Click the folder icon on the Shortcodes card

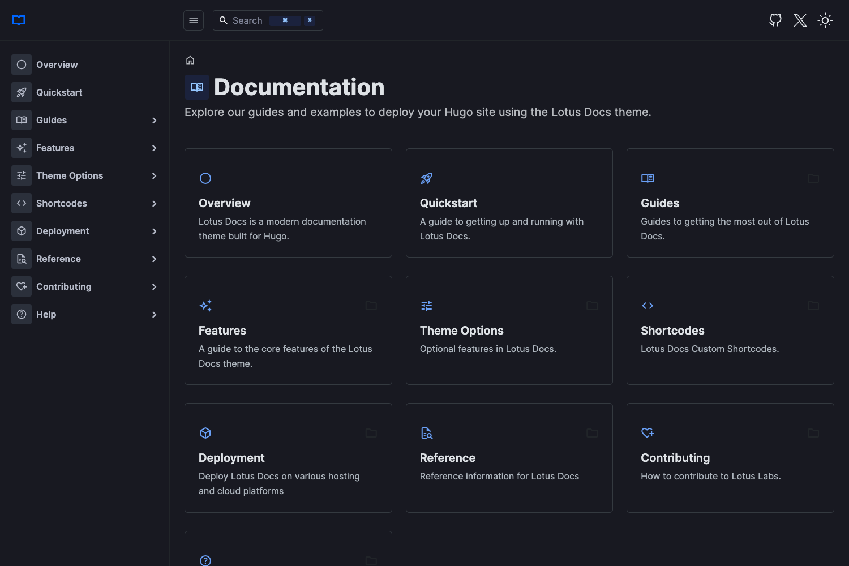[x=813, y=306]
